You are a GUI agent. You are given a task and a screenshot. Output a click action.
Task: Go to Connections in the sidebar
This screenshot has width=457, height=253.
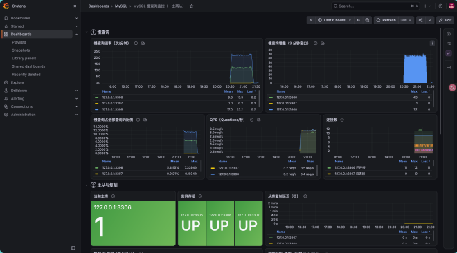click(21, 106)
